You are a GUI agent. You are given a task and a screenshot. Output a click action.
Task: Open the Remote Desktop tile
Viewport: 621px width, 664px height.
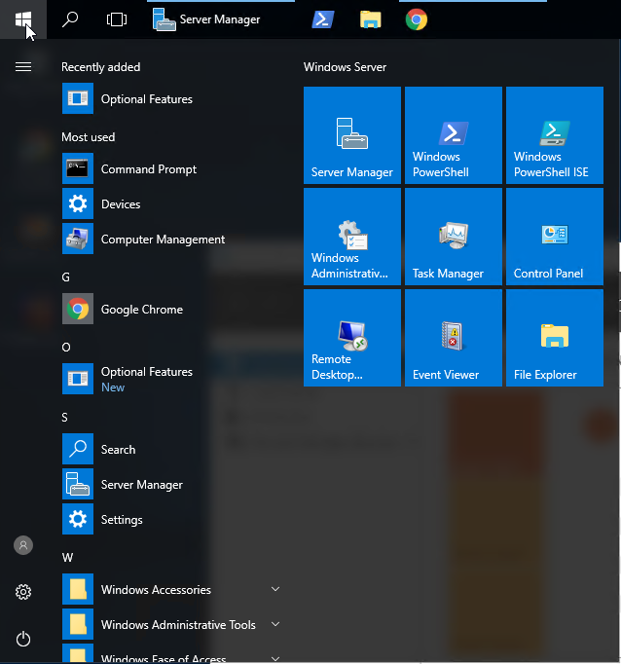(x=351, y=338)
